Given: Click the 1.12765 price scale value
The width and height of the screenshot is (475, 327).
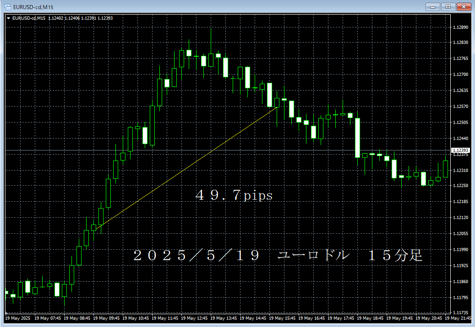Looking at the screenshot, I should (x=460, y=59).
